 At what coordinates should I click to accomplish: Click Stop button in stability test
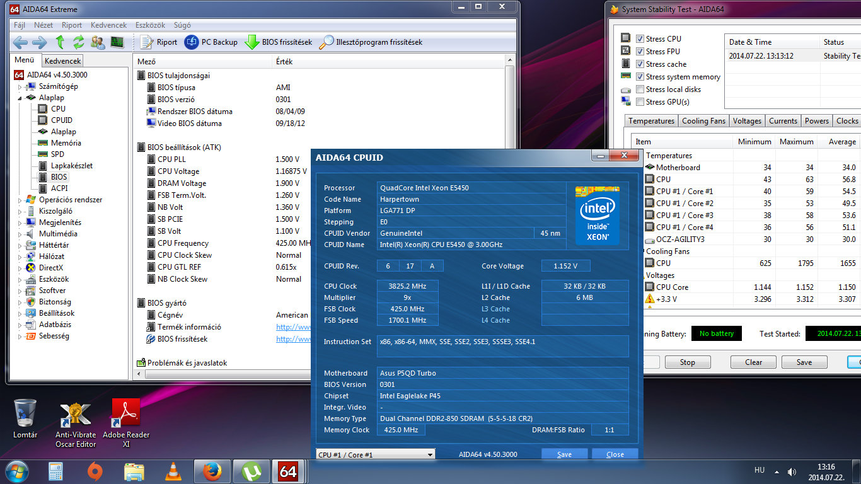point(687,362)
